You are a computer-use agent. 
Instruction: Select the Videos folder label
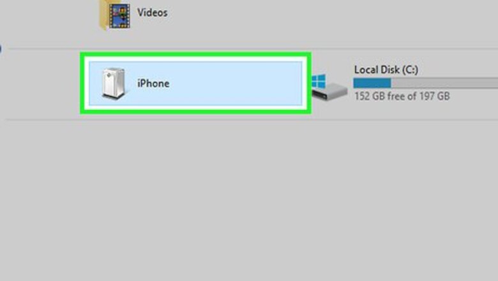152,13
